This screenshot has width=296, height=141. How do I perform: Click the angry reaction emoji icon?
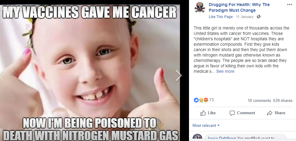tap(206, 100)
